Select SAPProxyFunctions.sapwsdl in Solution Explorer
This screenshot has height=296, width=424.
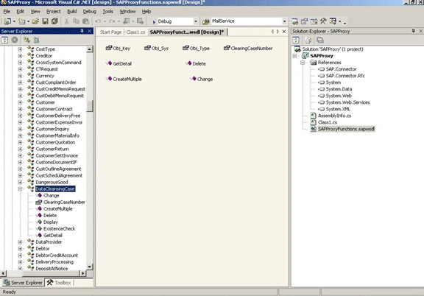tap(346, 129)
